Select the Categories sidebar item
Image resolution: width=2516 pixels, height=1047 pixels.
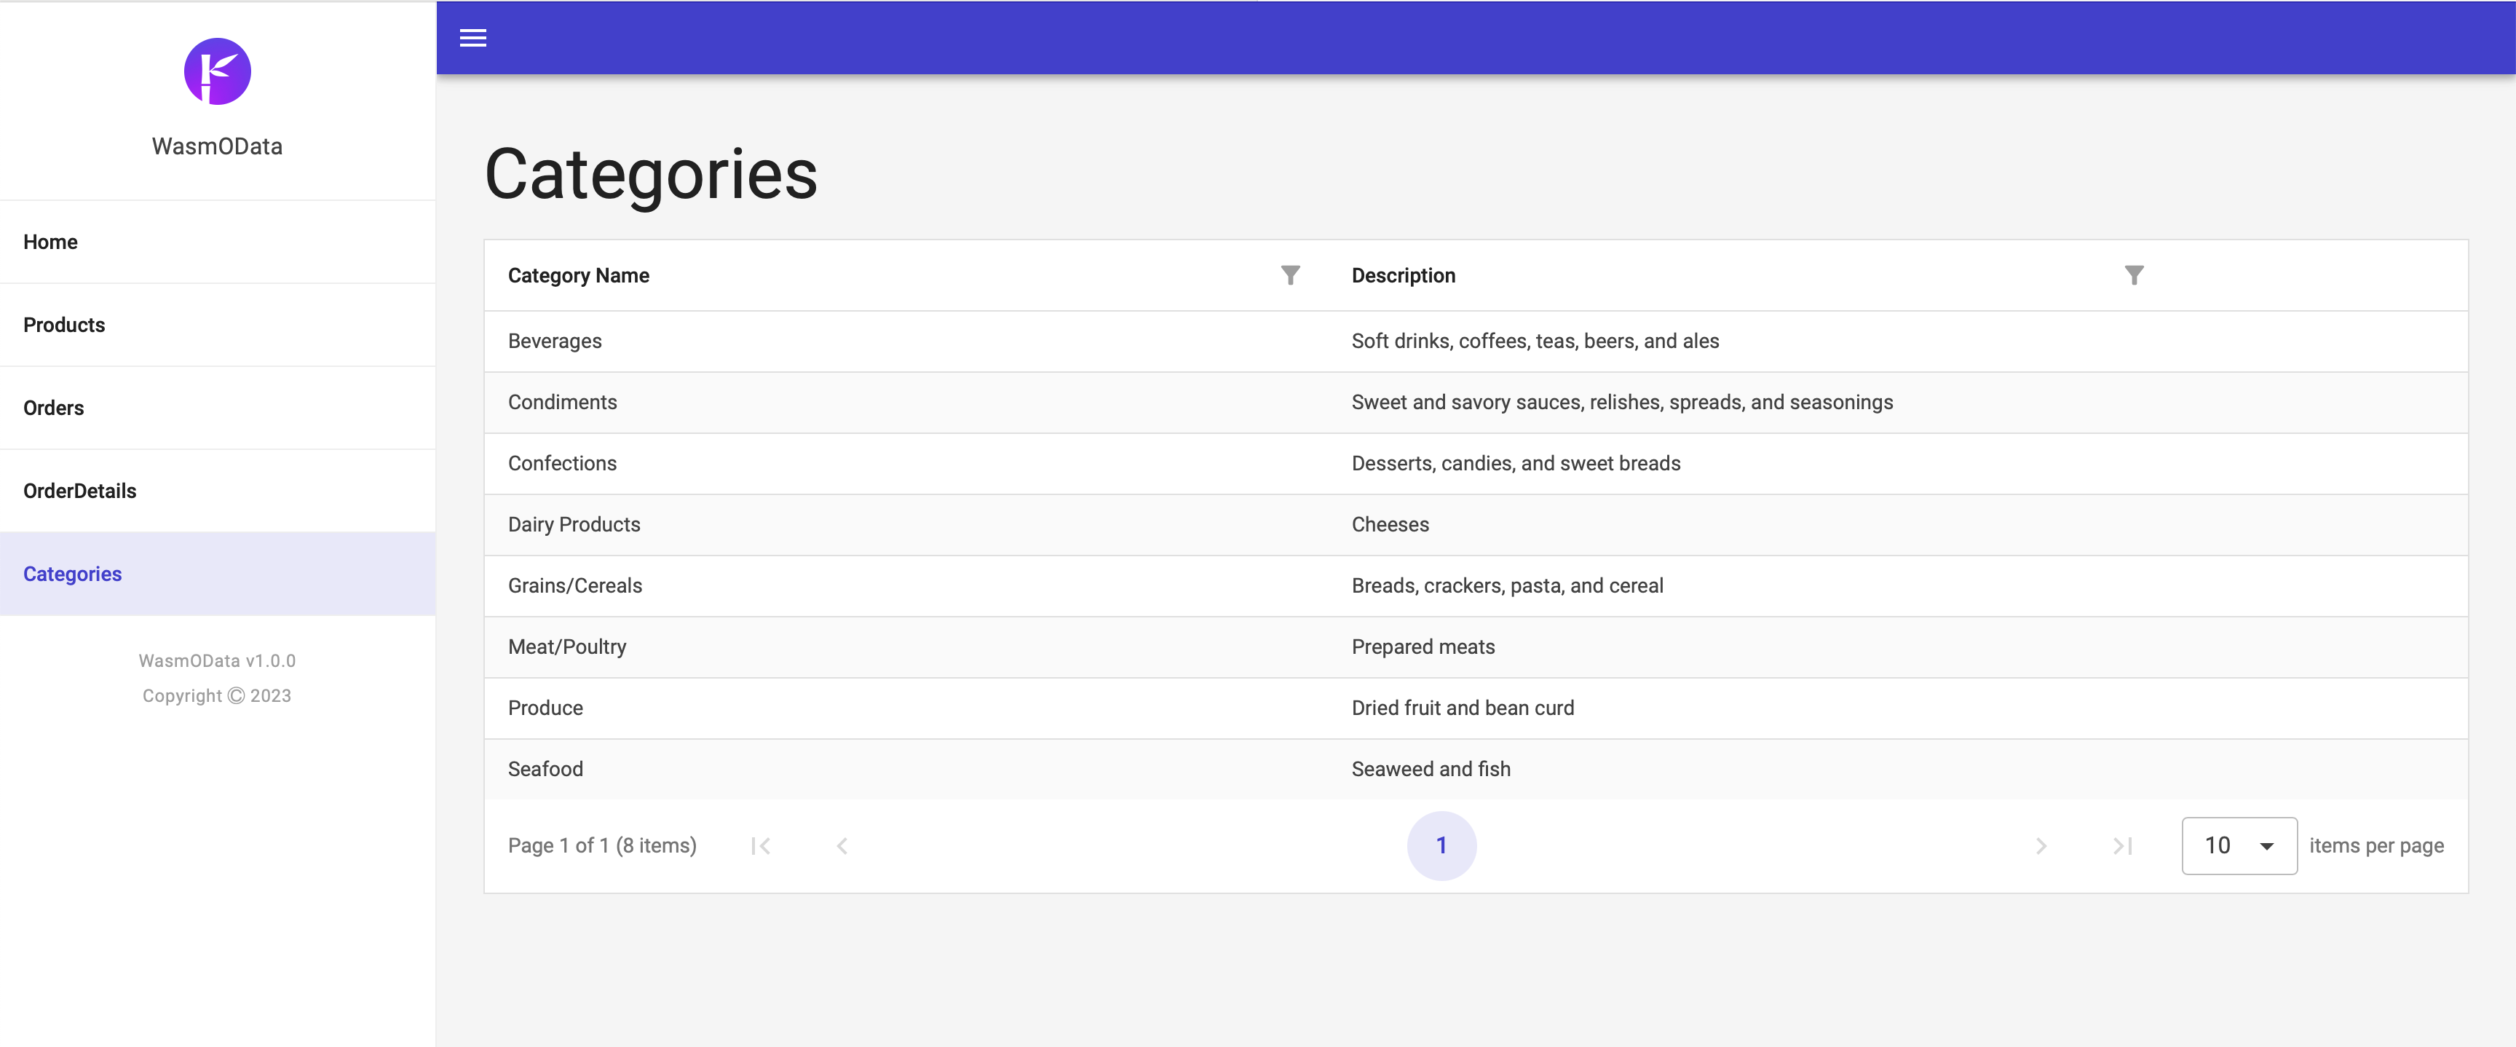tap(72, 573)
